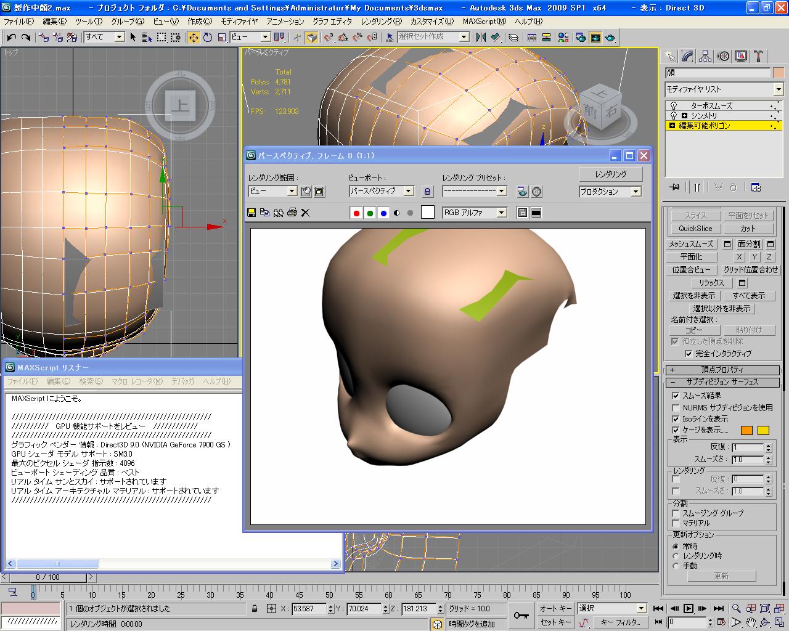
Task: Save rendered image with disk icon
Action: tap(251, 213)
